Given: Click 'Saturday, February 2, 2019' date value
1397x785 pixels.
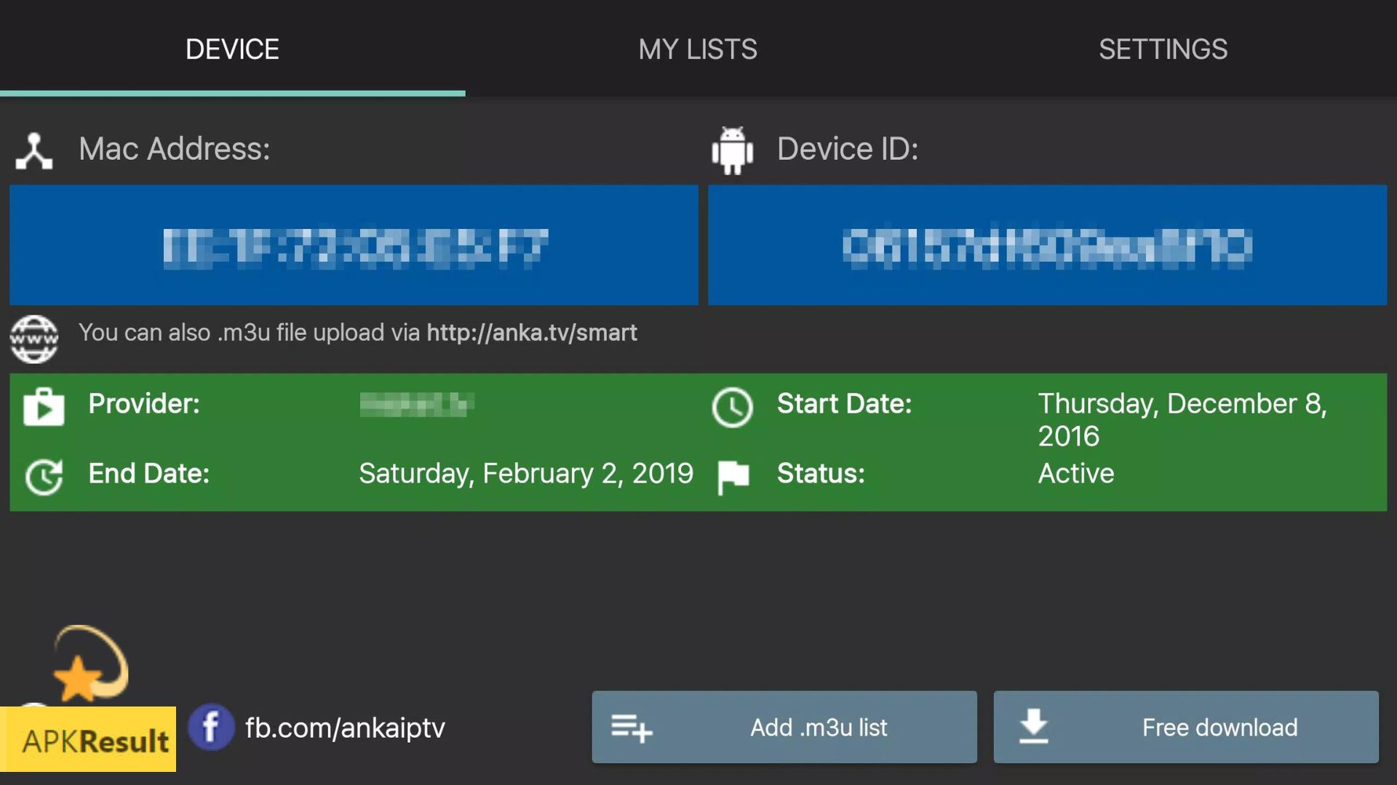Looking at the screenshot, I should click(x=526, y=474).
